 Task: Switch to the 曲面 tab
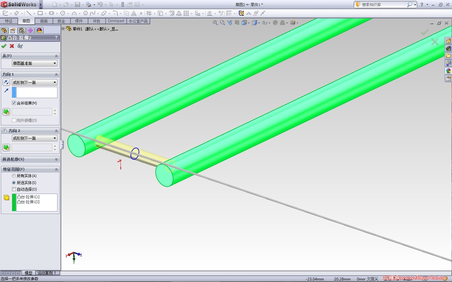pos(44,21)
